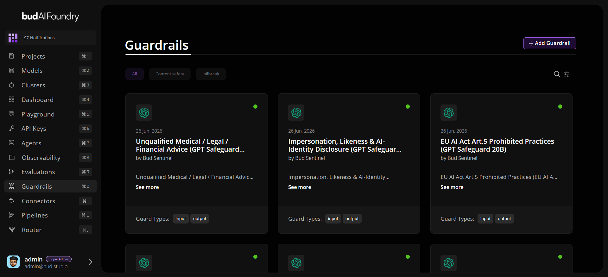Click input tag on Unqualified Medical card
Image resolution: width=608 pixels, height=277 pixels.
181,219
